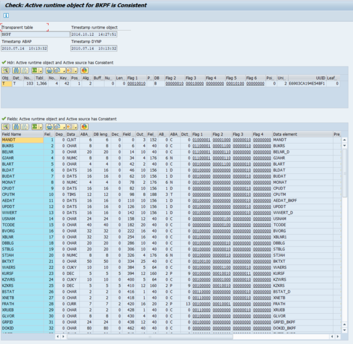Screen dimensions: 353x344
Task: Open the layout dropdown arrow in the Fields toolbar
Action: [x=76, y=127]
